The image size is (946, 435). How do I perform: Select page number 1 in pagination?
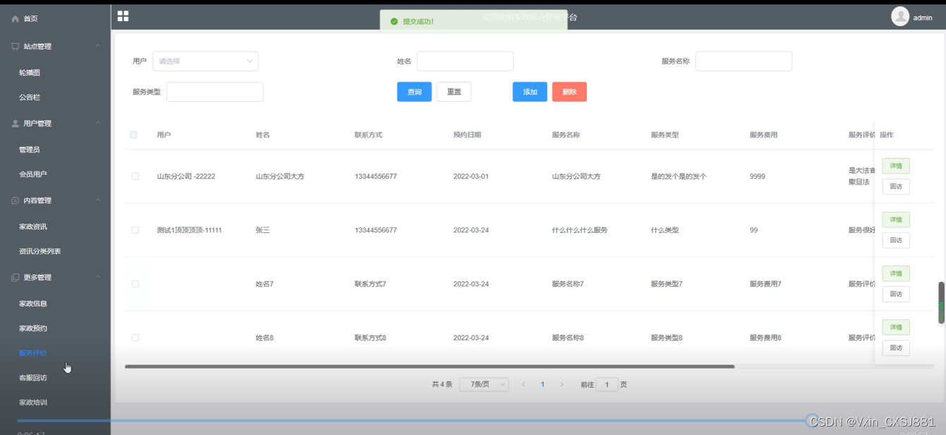click(x=542, y=385)
